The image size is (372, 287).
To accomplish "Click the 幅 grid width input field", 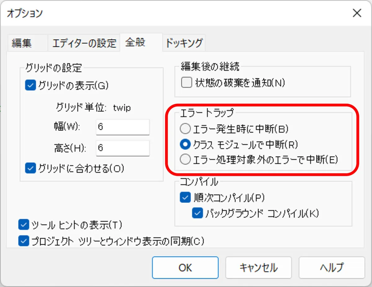I will coord(122,127).
